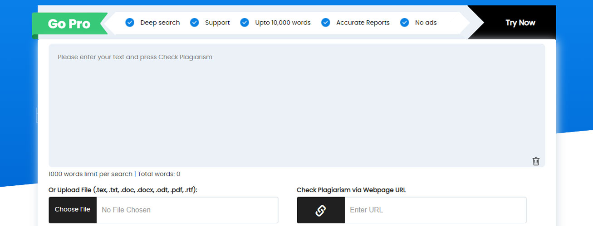Click the No File Chosen field
This screenshot has height=226, width=593.
pos(187,210)
